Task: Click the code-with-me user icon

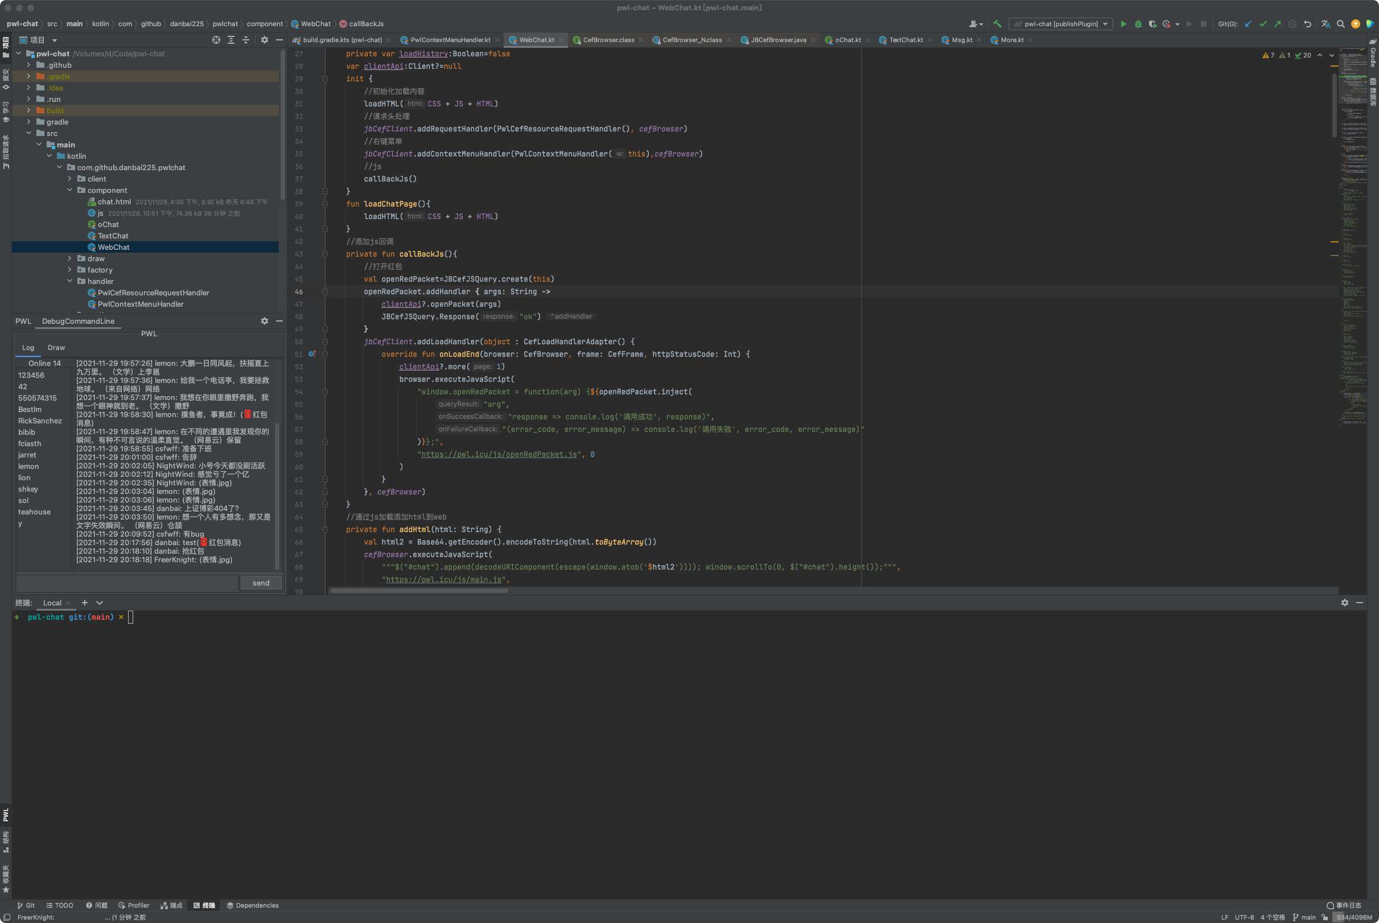Action: [976, 24]
